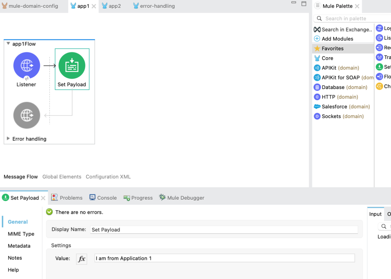Viewport: 391px width, 279px height.
Task: Click the grayed Listener icon in Error handling
Action: click(x=26, y=115)
